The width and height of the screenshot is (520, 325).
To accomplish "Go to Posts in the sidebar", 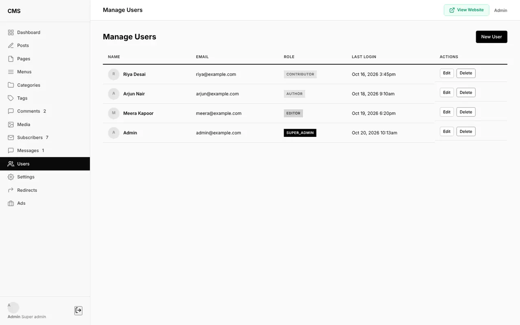I will click(x=45, y=45).
